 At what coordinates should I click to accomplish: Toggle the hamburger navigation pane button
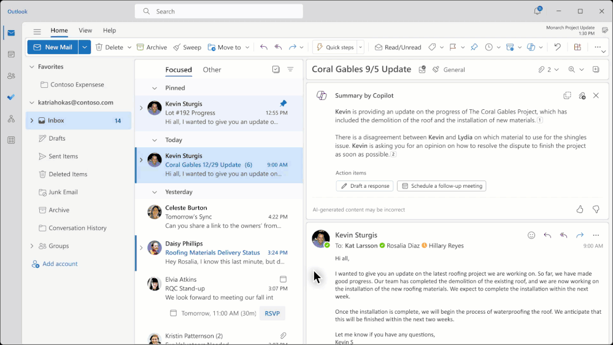click(x=37, y=31)
